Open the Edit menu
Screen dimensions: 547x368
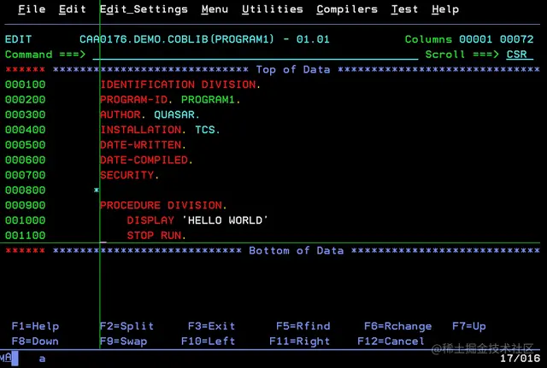(x=72, y=9)
